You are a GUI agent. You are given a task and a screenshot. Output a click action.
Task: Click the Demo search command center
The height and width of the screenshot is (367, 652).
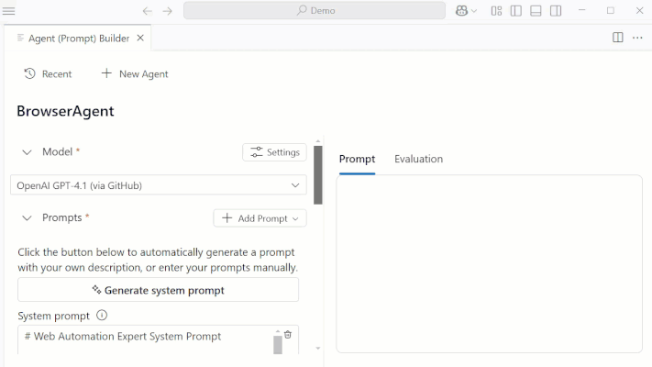click(x=315, y=10)
